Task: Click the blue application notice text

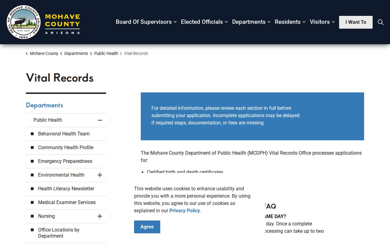Action: (x=225, y=115)
